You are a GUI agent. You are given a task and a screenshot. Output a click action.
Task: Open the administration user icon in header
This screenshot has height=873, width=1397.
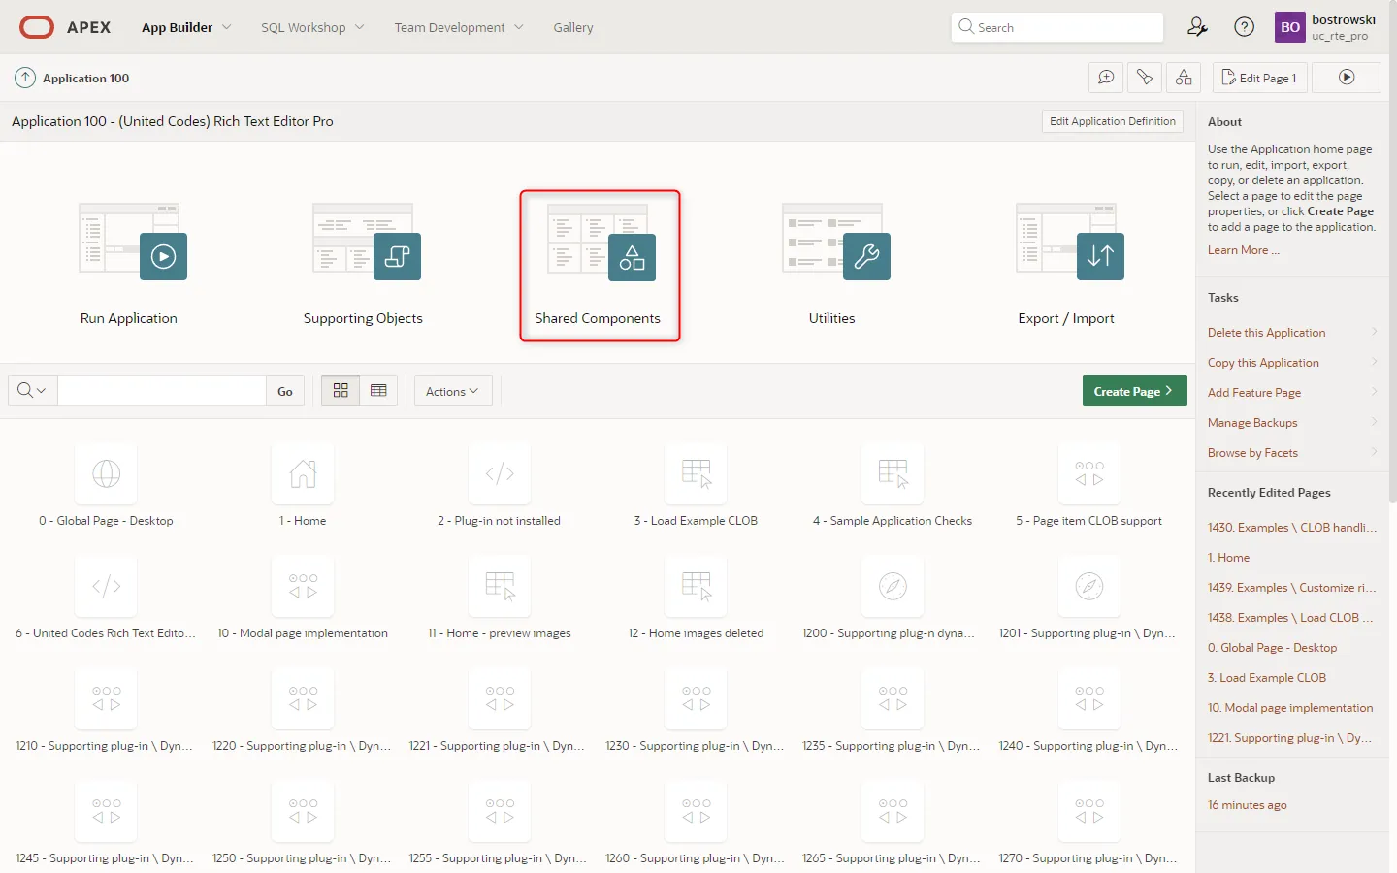1197,27
